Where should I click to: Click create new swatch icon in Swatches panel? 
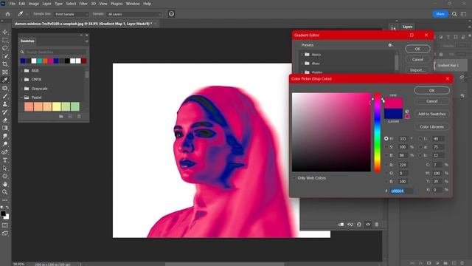pyautogui.click(x=70, y=117)
